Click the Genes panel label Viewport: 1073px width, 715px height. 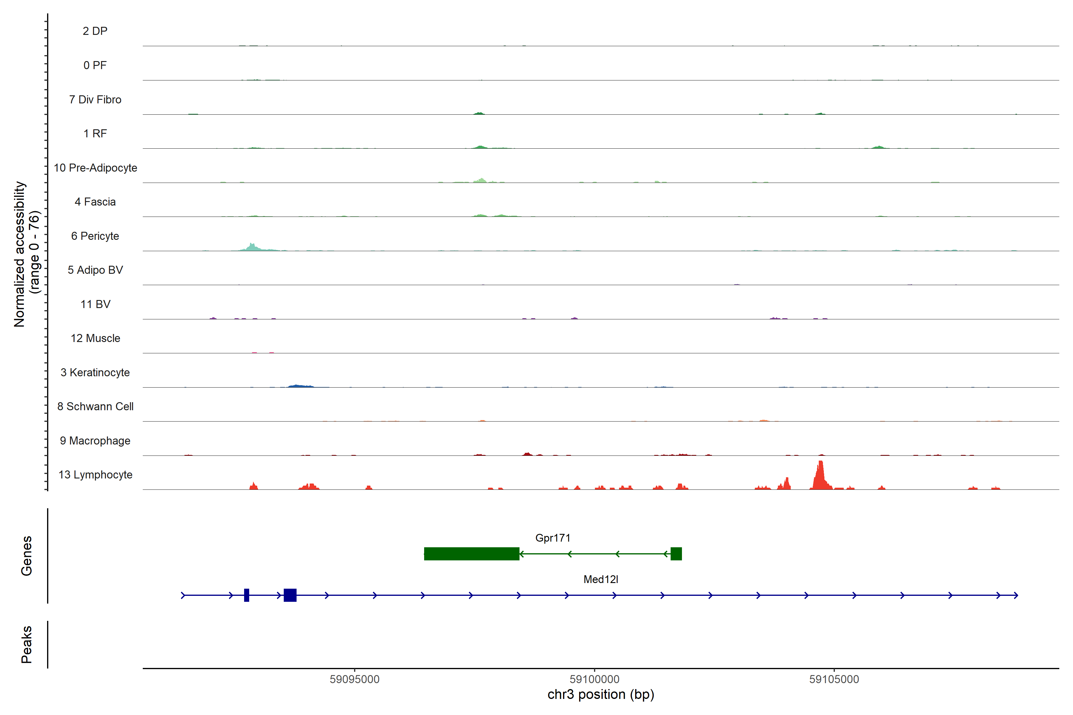click(x=27, y=556)
